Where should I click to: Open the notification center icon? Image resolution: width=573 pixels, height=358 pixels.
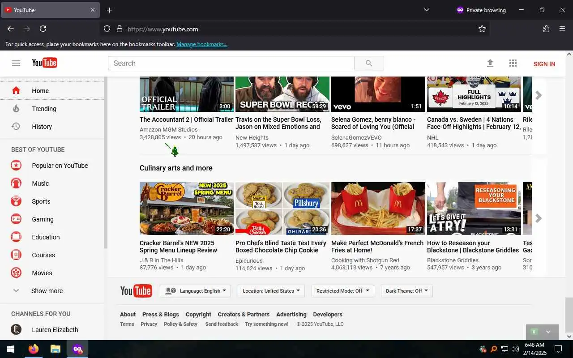[x=558, y=349]
